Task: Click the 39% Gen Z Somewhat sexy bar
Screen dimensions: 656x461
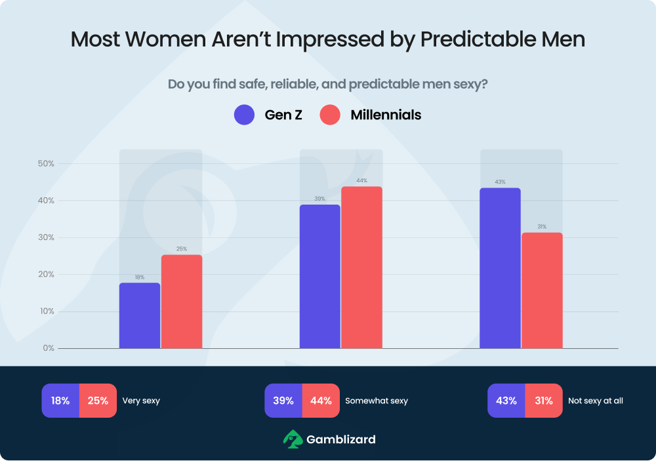Action: pyautogui.click(x=320, y=276)
